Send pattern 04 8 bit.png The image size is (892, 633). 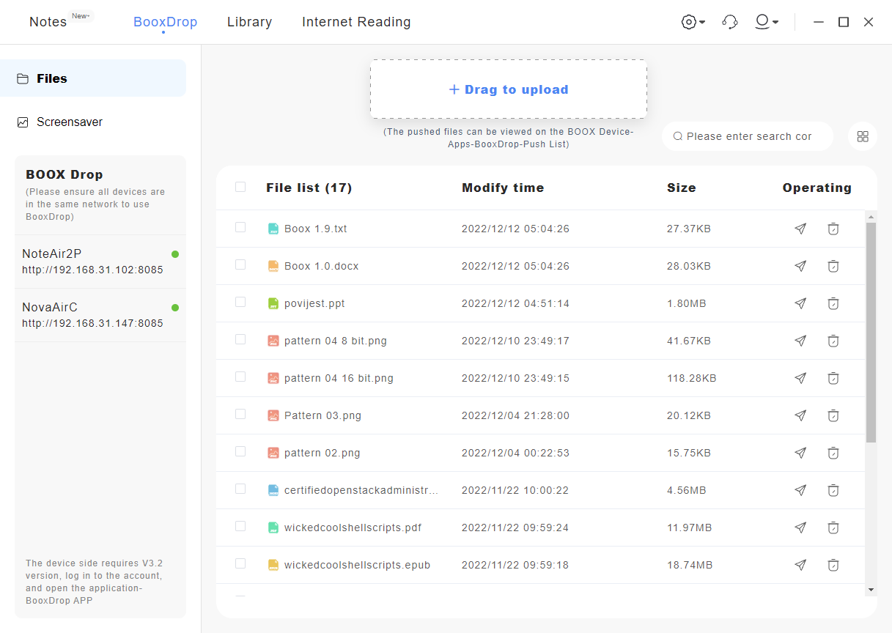pos(800,341)
